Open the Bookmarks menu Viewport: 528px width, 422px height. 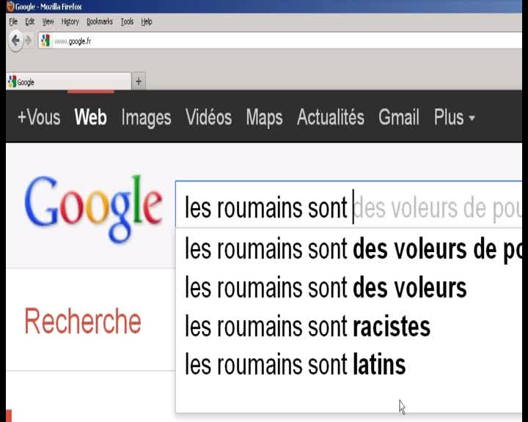click(x=100, y=22)
